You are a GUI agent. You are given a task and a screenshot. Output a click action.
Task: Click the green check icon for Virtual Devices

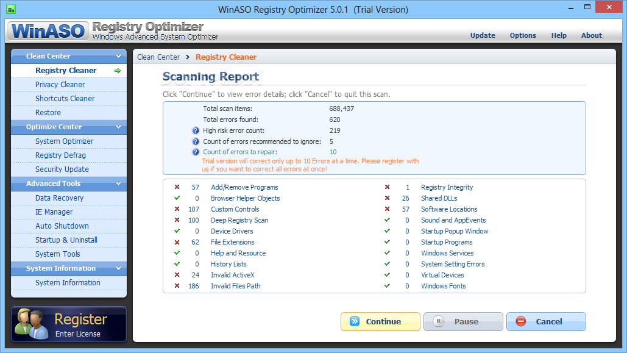coord(387,275)
